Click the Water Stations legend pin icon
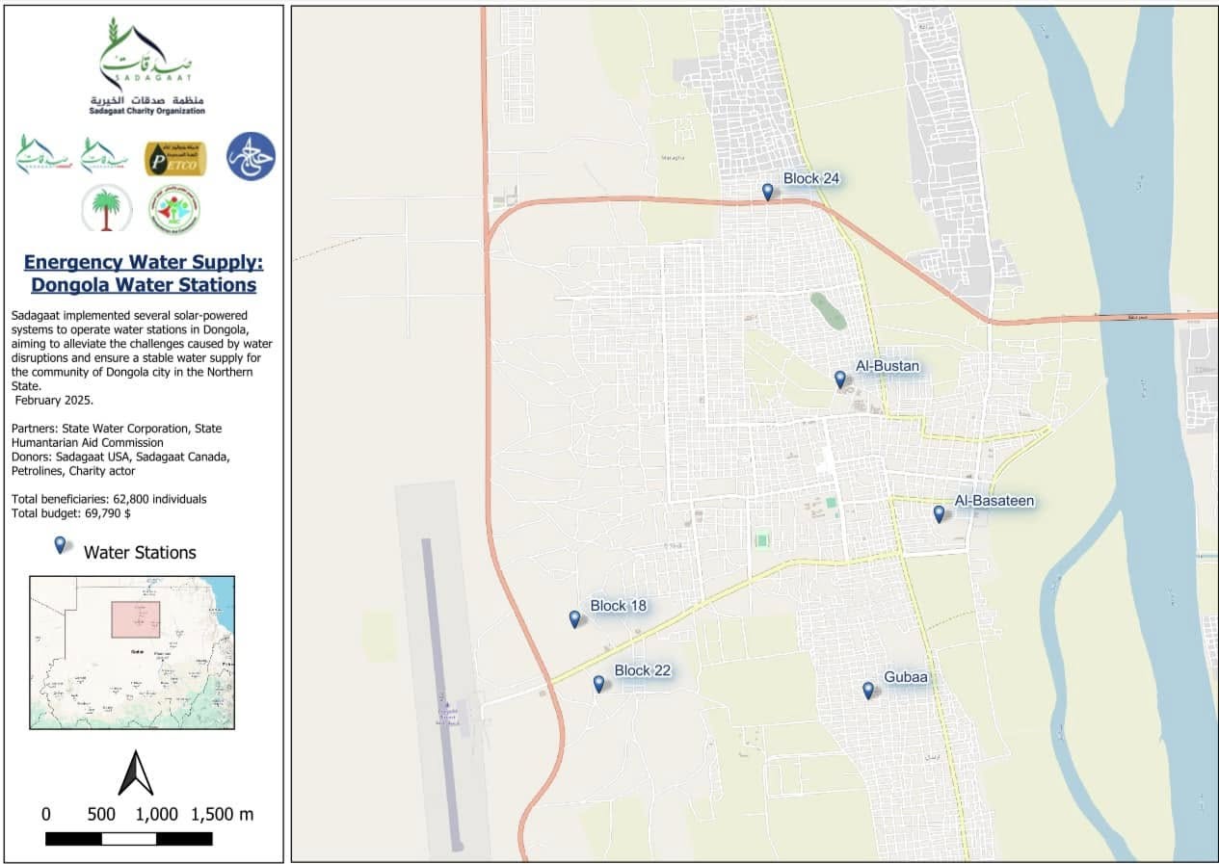 61,545
